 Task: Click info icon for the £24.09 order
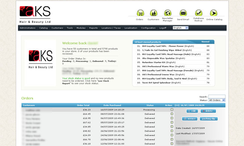click(x=172, y=135)
